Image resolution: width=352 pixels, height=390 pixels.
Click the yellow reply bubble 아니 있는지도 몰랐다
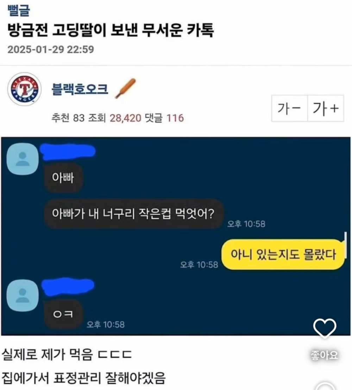[283, 254]
